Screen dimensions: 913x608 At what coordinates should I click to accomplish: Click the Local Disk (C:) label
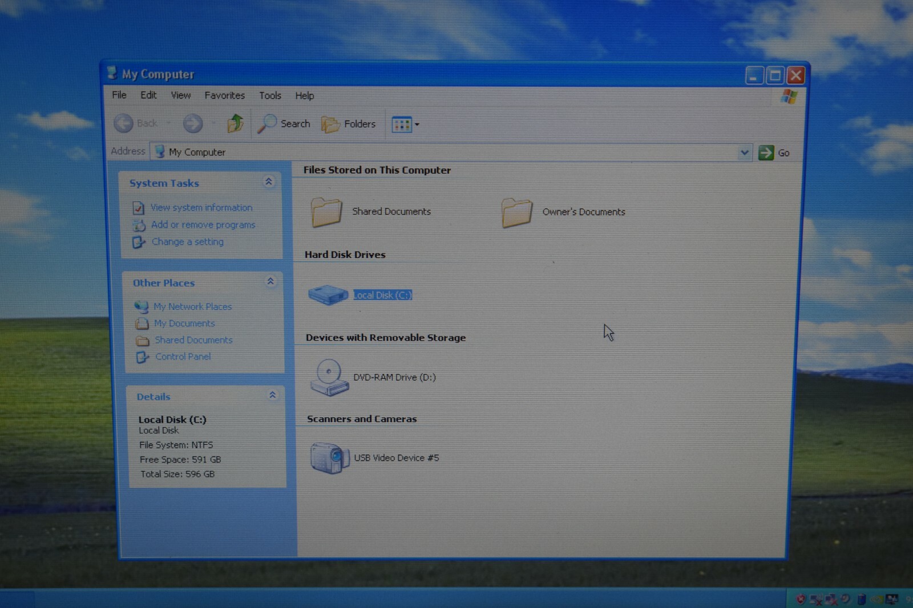[382, 295]
